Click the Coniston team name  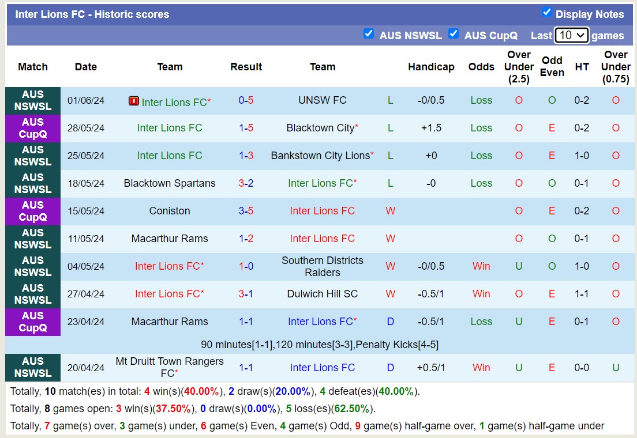(x=170, y=211)
